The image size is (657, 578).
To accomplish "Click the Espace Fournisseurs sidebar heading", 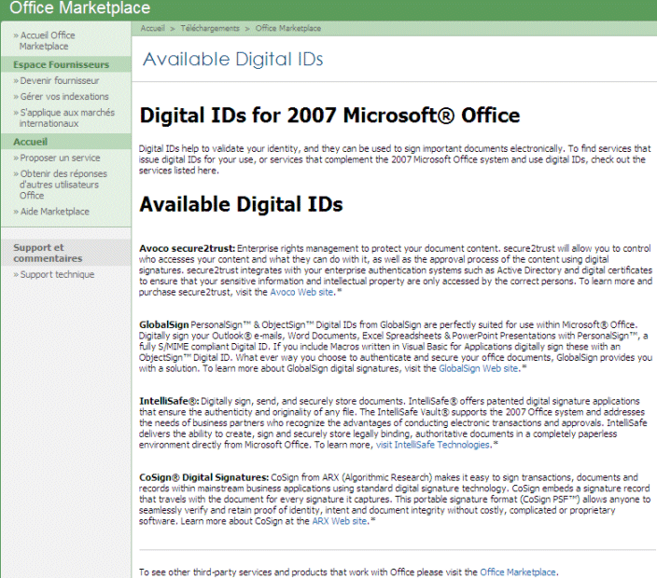I will (x=62, y=64).
